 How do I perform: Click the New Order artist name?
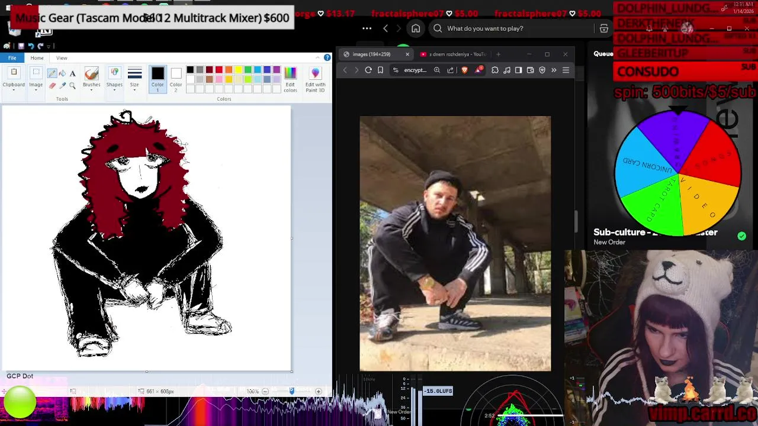tap(609, 242)
